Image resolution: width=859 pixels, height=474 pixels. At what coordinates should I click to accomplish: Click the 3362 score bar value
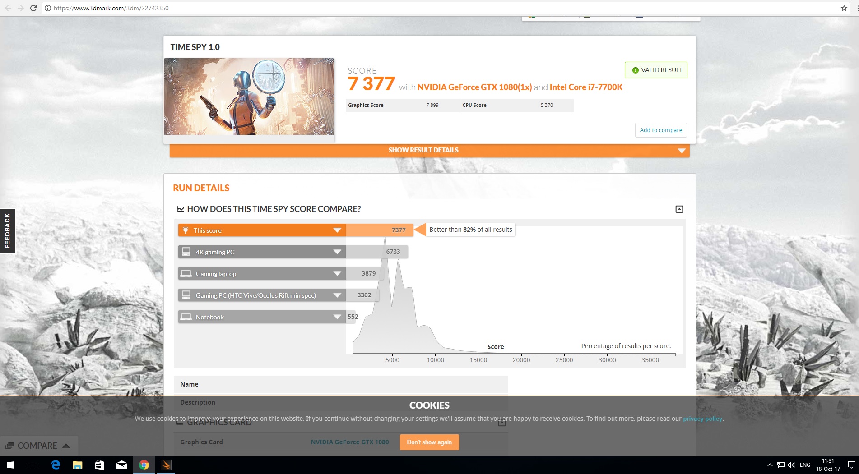click(x=364, y=295)
